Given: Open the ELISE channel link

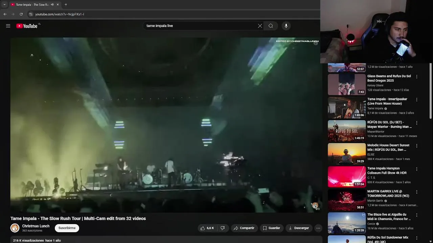Looking at the screenshot, I should 371,155.
